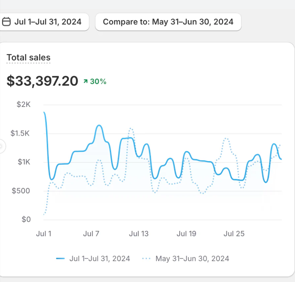The image size is (295, 282).
Task: Click the green upward trend arrow icon
Action: pyautogui.click(x=85, y=82)
